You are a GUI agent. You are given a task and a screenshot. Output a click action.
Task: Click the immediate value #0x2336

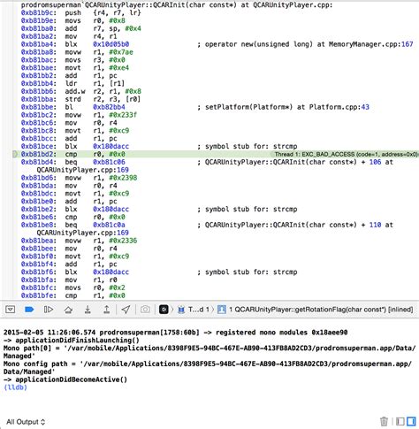(123, 241)
